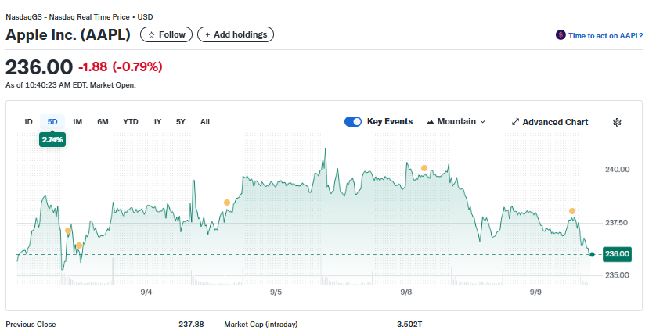The height and width of the screenshot is (330, 656).
Task: Open chart settings gear icon
Action: point(617,122)
